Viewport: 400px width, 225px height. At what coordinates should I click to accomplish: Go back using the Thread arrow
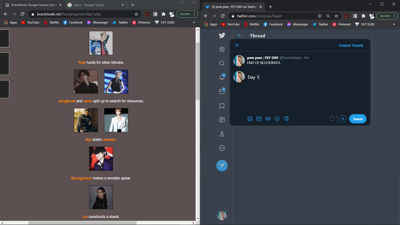coord(240,35)
